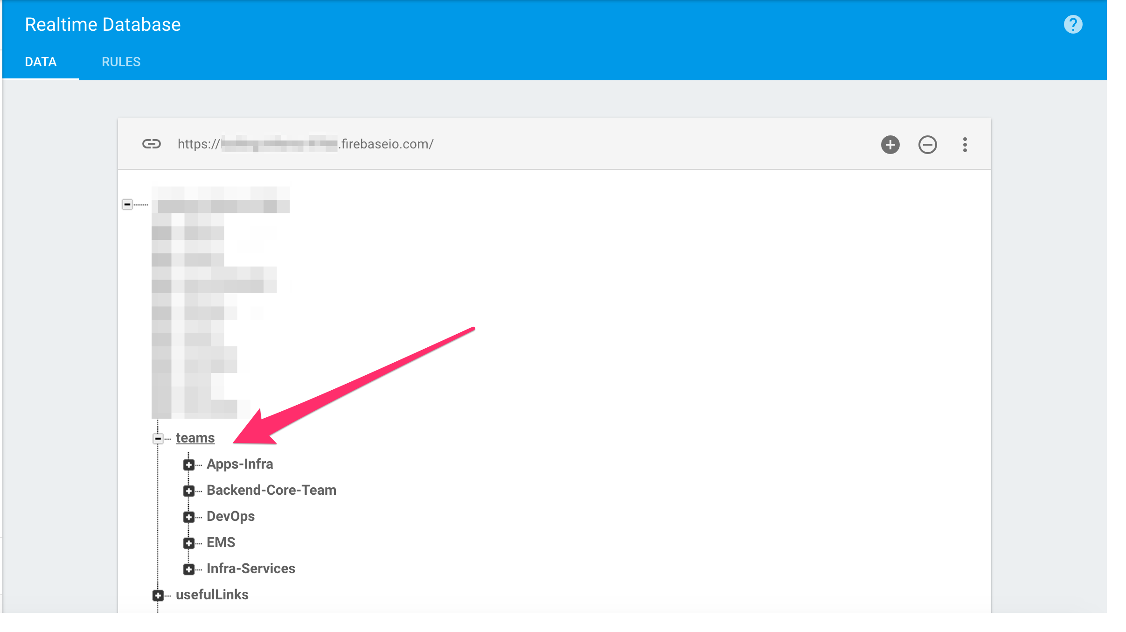Screen dimensions: 1126x632
Task: Click the plus circle expand-all icon
Action: (x=890, y=145)
